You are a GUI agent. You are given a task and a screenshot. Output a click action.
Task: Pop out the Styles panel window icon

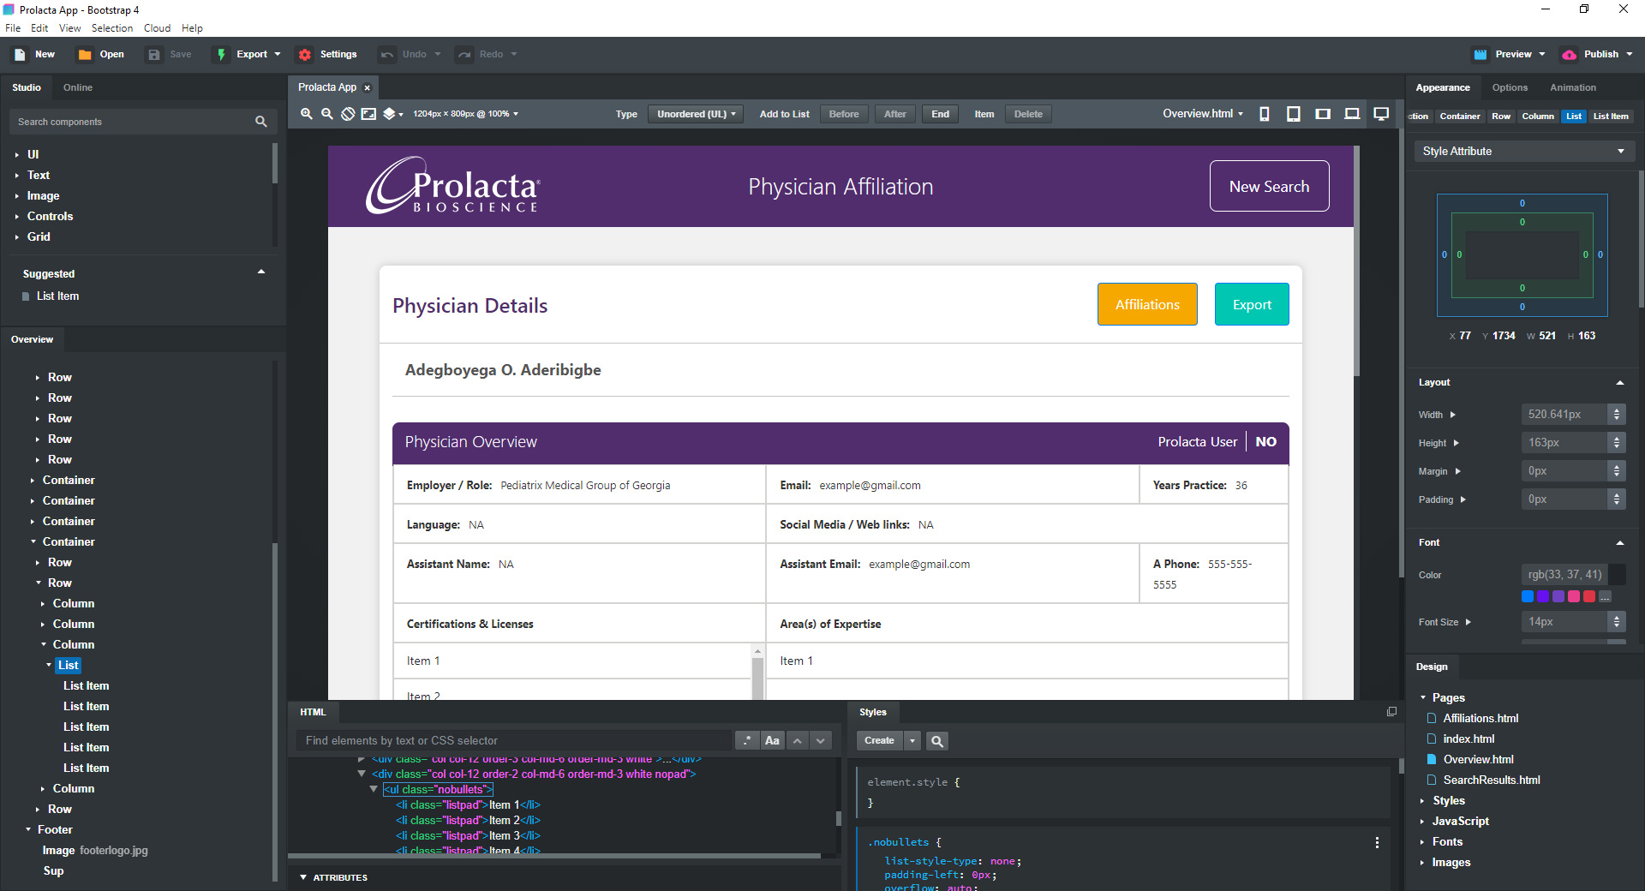tap(1391, 712)
